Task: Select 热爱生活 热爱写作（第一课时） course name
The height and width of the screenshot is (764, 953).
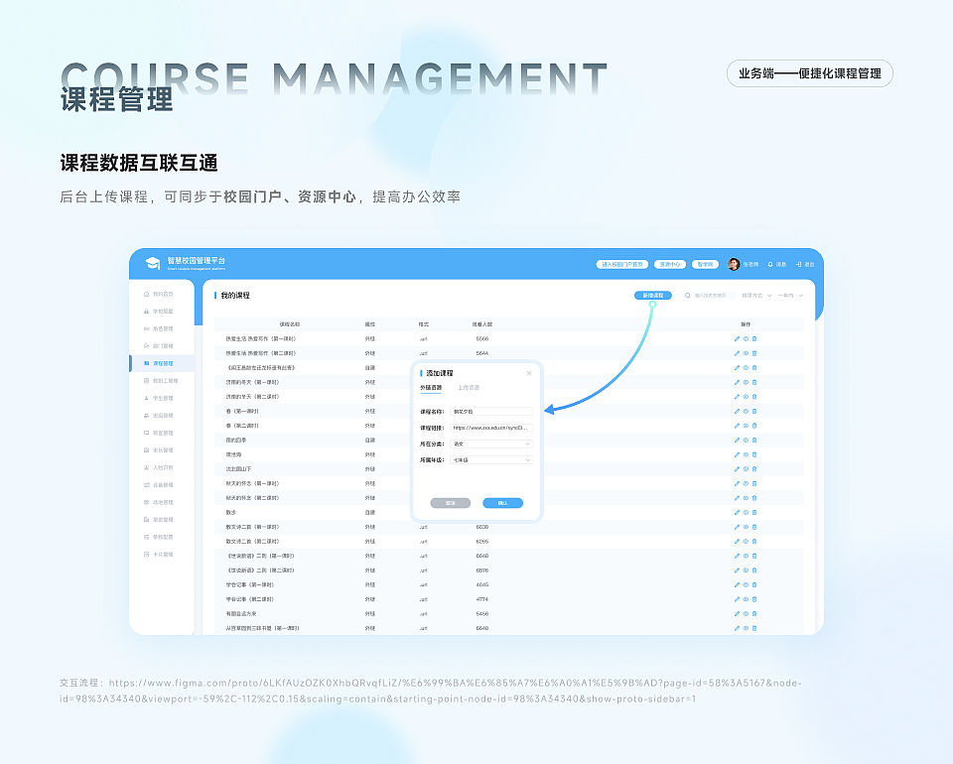Action: [x=261, y=339]
